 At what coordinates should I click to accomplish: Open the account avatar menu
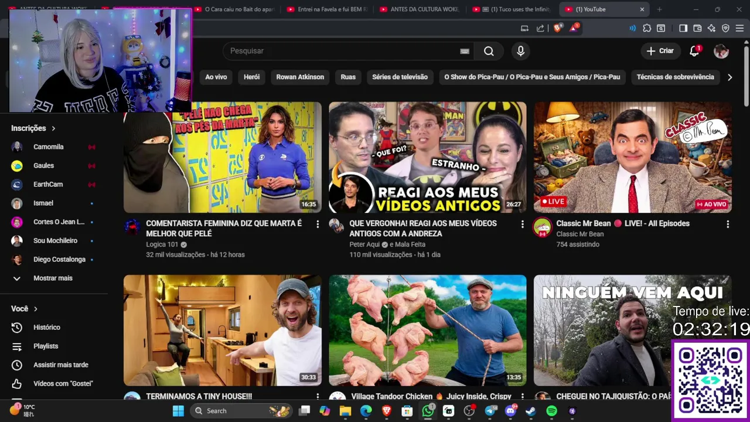coord(721,51)
